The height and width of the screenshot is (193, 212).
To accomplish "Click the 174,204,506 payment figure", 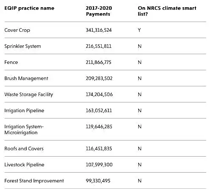I will pyautogui.click(x=99, y=94).
